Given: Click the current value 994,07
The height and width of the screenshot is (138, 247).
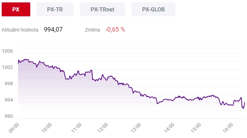Looking at the screenshot, I should 53,29.
